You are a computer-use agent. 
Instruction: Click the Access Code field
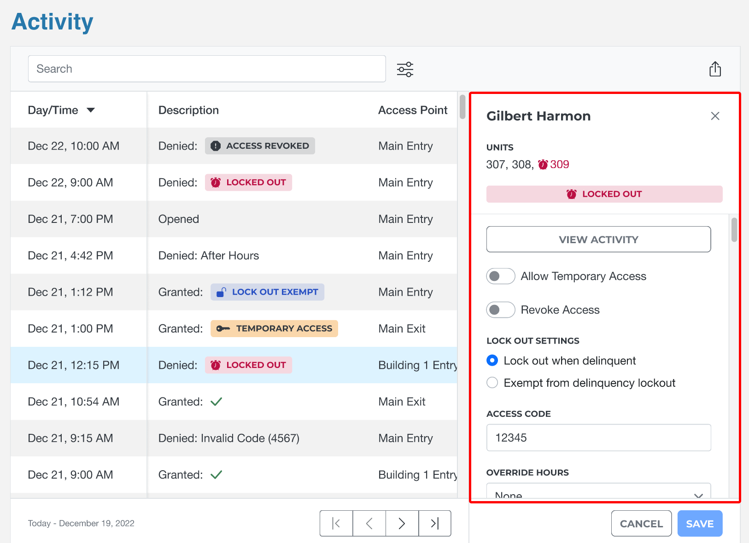[x=598, y=438]
